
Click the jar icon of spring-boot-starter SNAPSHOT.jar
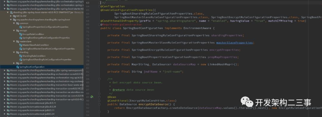tap(11, 13)
